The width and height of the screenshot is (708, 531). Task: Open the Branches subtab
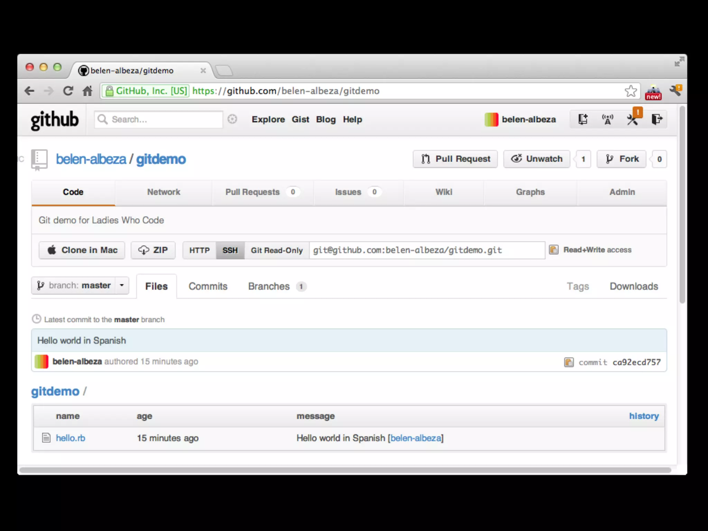(x=277, y=286)
